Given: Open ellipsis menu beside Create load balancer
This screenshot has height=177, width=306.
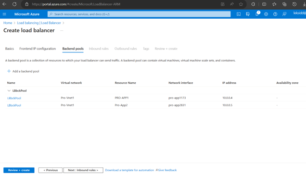Looking at the screenshot, I should (62, 30).
